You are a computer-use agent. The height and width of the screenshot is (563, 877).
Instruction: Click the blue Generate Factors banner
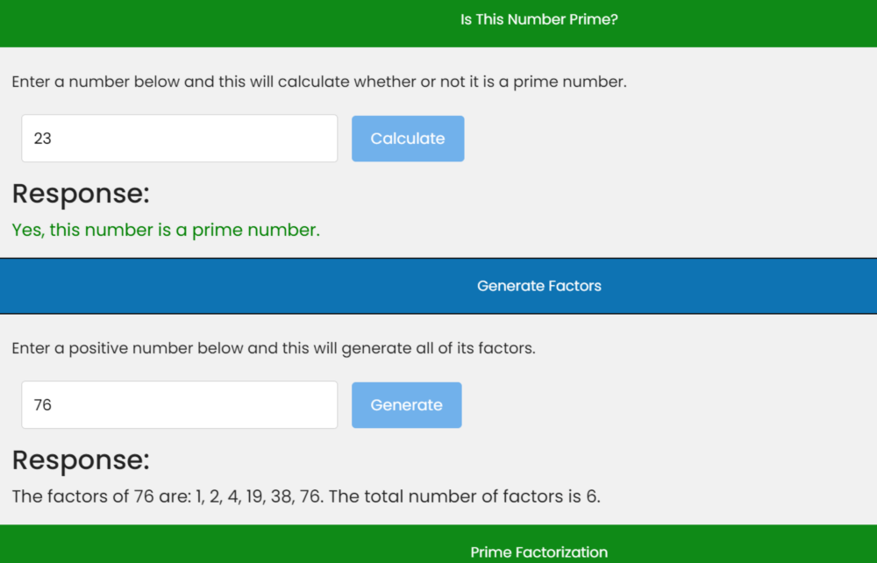click(x=263, y=285)
